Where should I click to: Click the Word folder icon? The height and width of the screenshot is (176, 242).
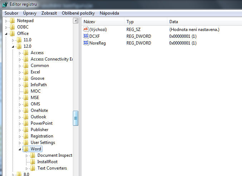tap(26, 149)
